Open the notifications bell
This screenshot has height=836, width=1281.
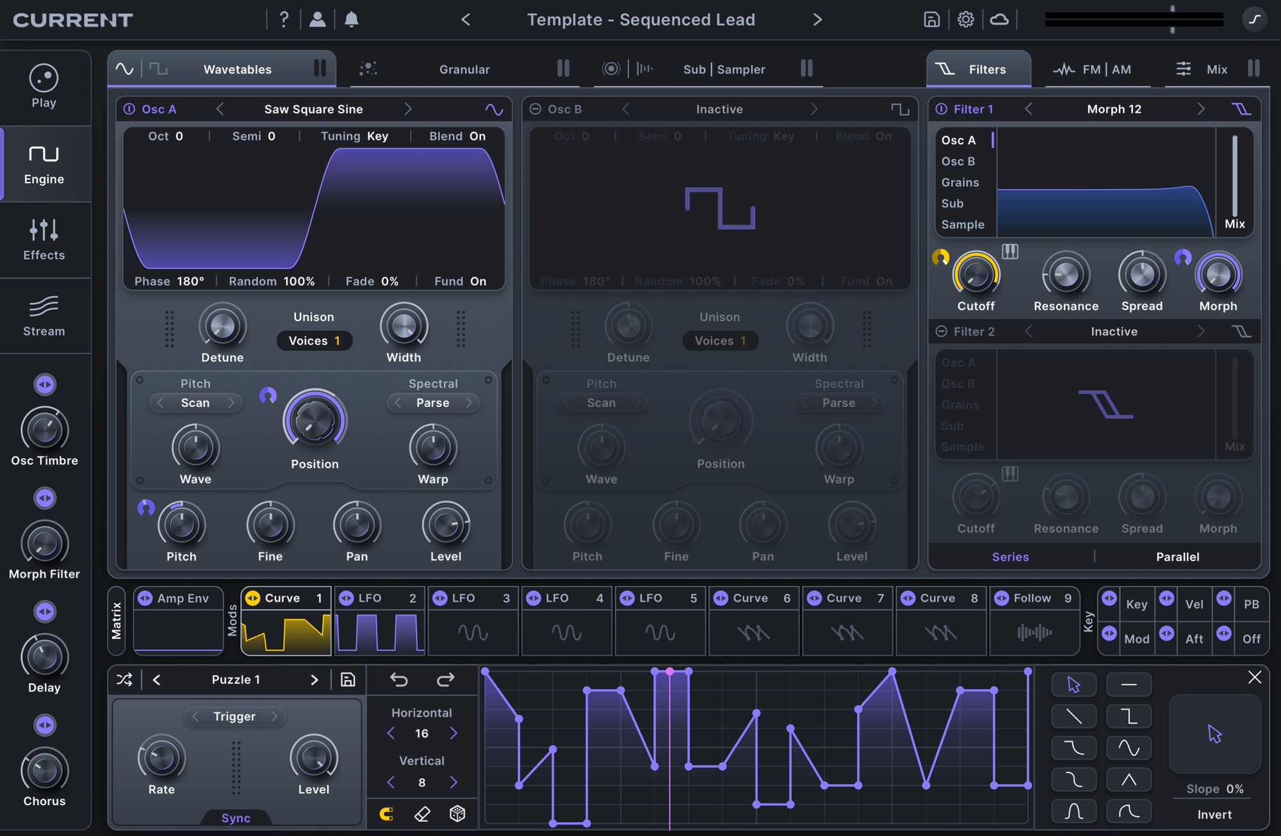click(x=351, y=19)
